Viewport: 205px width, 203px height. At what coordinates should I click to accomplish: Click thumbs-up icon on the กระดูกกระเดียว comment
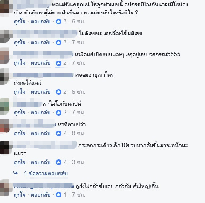click(x=58, y=162)
